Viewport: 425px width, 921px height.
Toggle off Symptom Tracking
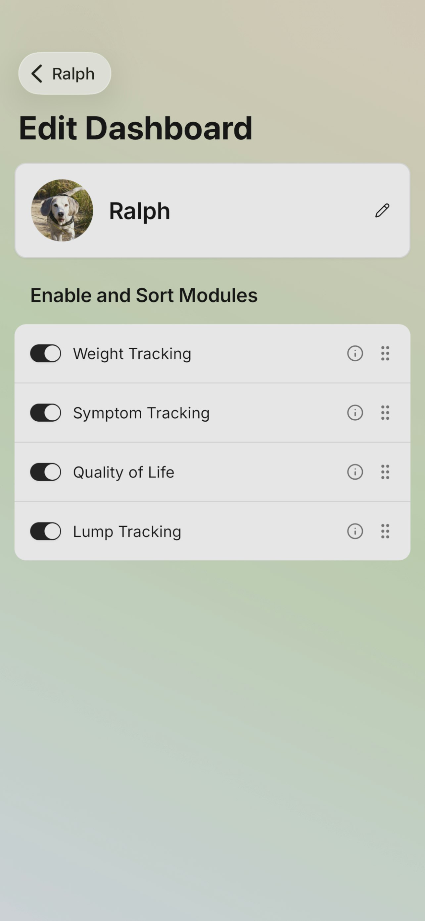coord(46,412)
